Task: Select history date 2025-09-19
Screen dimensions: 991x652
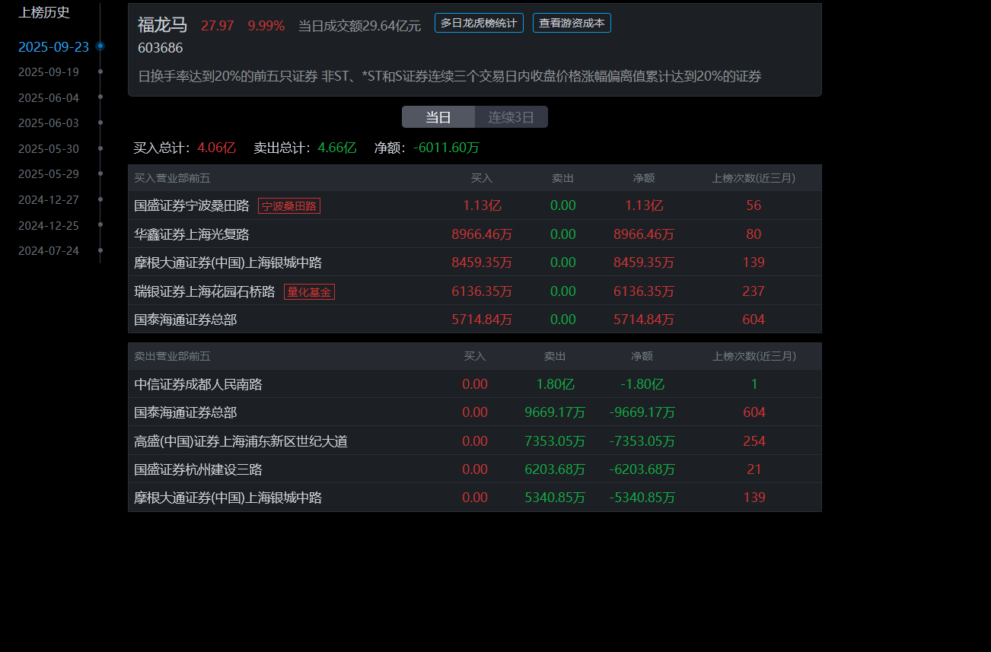Action: pyautogui.click(x=49, y=72)
